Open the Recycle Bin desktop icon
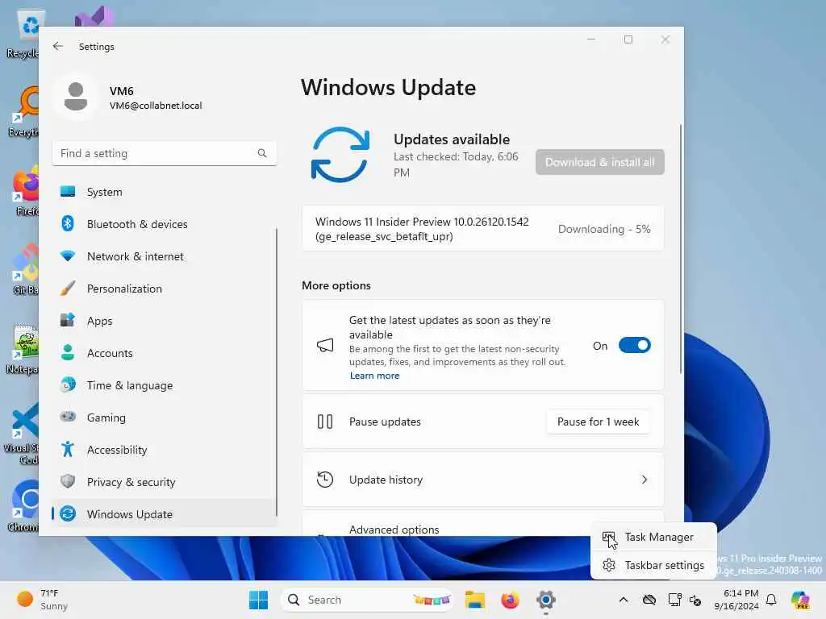 23,34
